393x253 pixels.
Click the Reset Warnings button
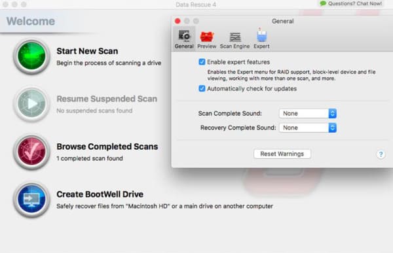(282, 154)
